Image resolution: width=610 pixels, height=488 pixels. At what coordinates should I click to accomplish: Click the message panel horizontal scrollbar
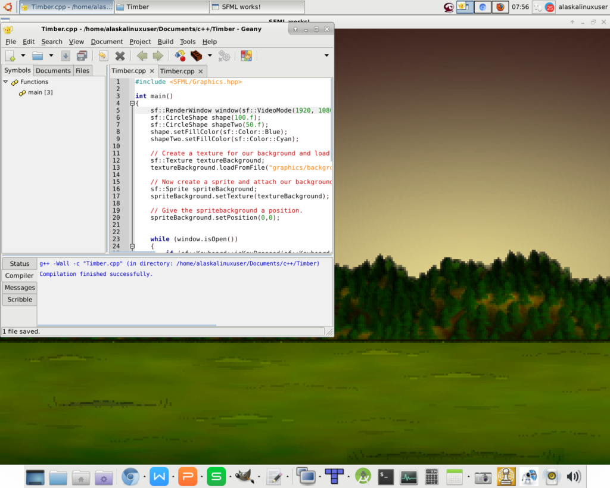127,325
